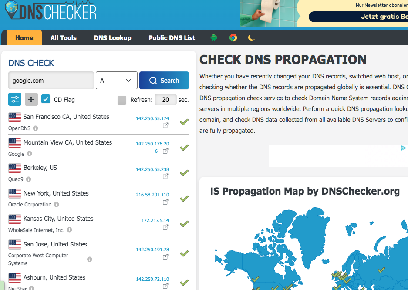Open IP link 142.250.72.110
This screenshot has height=290, width=408.
(x=152, y=279)
